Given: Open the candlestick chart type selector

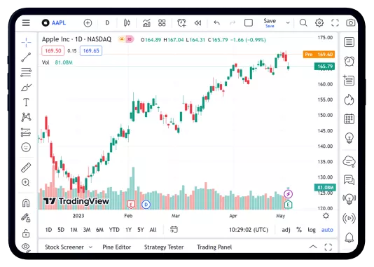Looking at the screenshot, I should [x=127, y=23].
